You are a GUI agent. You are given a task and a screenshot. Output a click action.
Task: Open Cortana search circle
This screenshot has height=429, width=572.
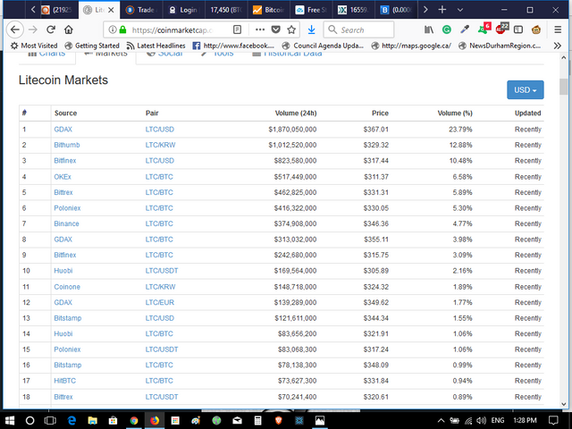[29, 421]
